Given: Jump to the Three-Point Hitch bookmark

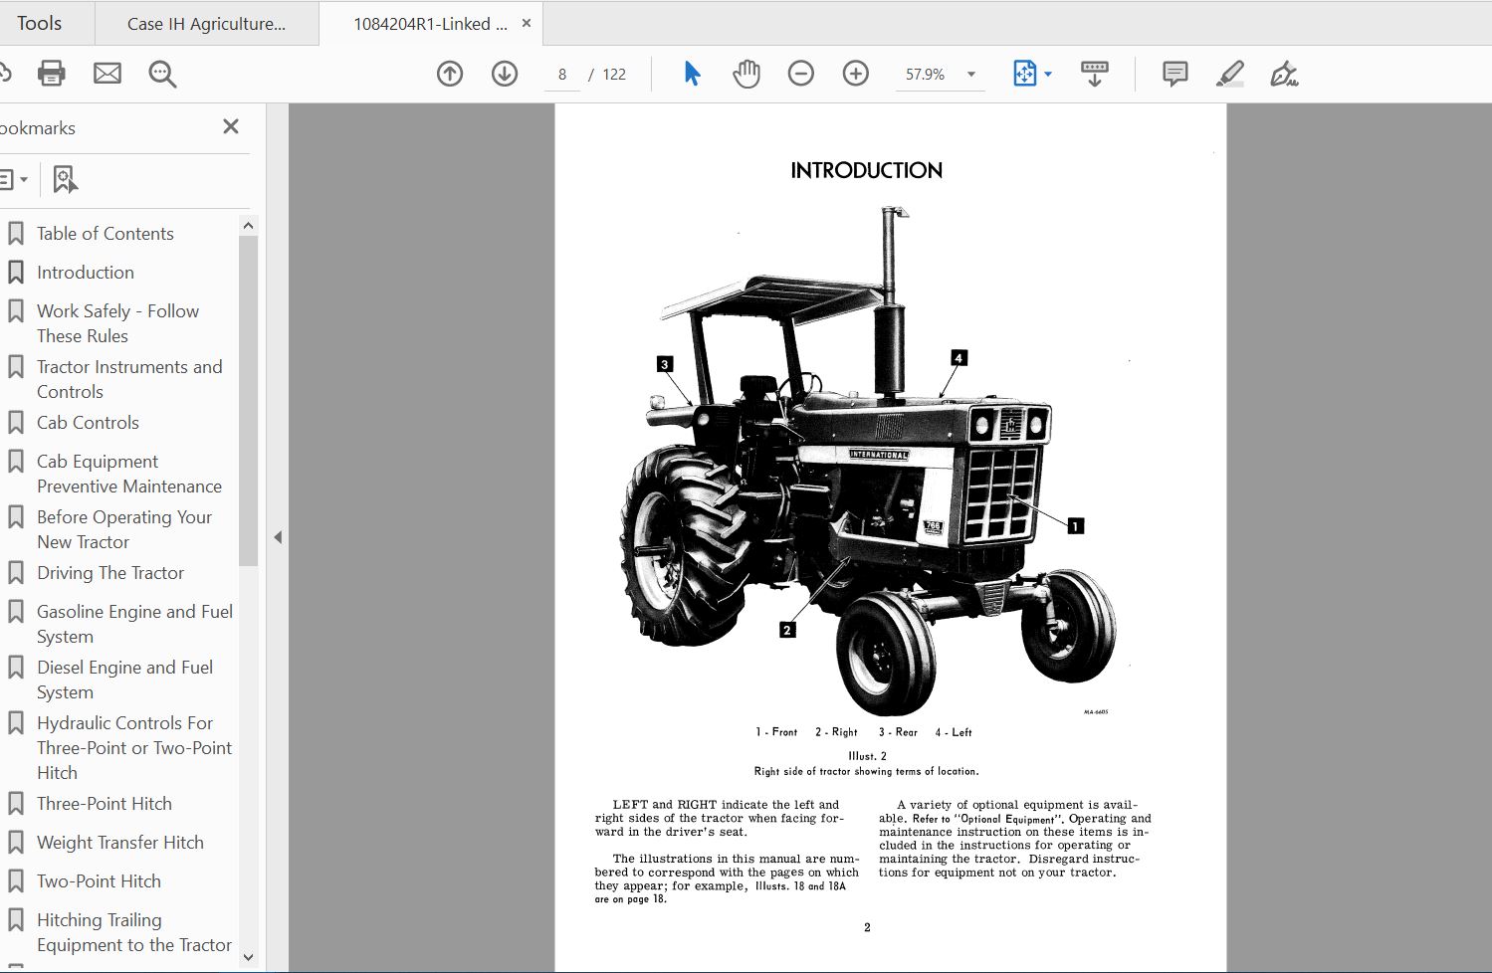Looking at the screenshot, I should click(x=104, y=803).
